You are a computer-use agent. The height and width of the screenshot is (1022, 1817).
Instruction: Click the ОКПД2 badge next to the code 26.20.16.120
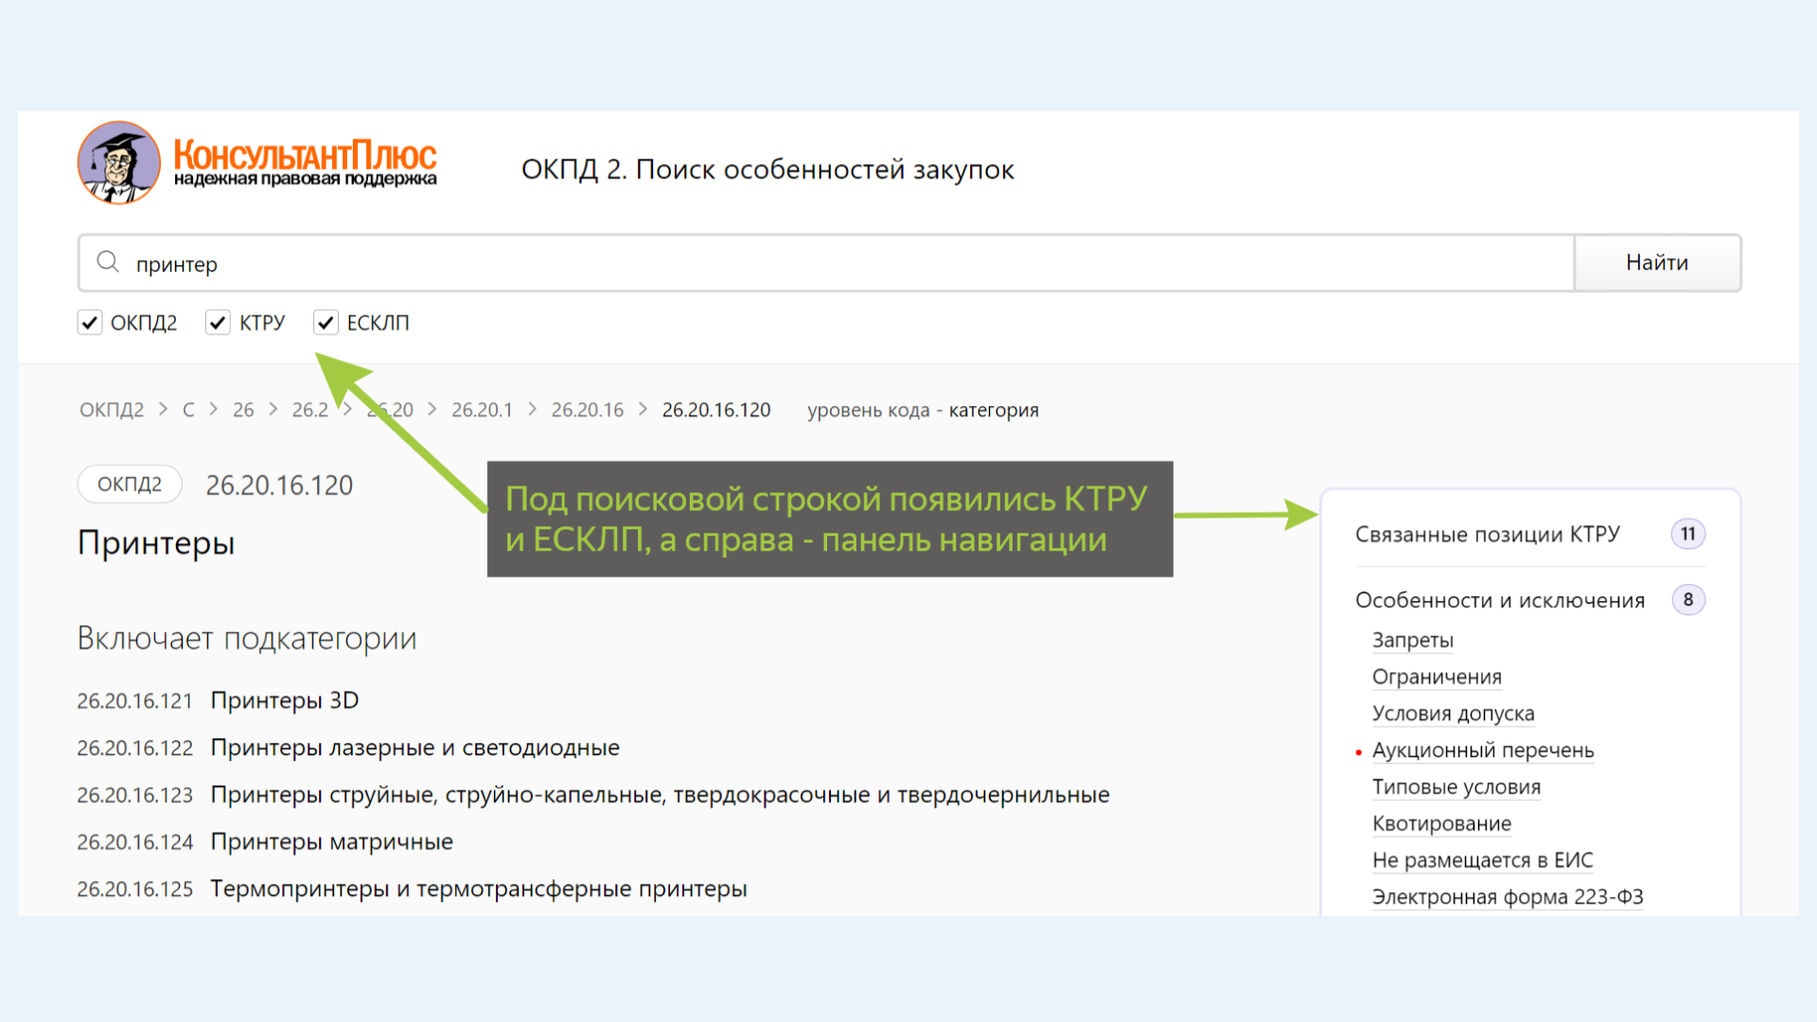130,485
